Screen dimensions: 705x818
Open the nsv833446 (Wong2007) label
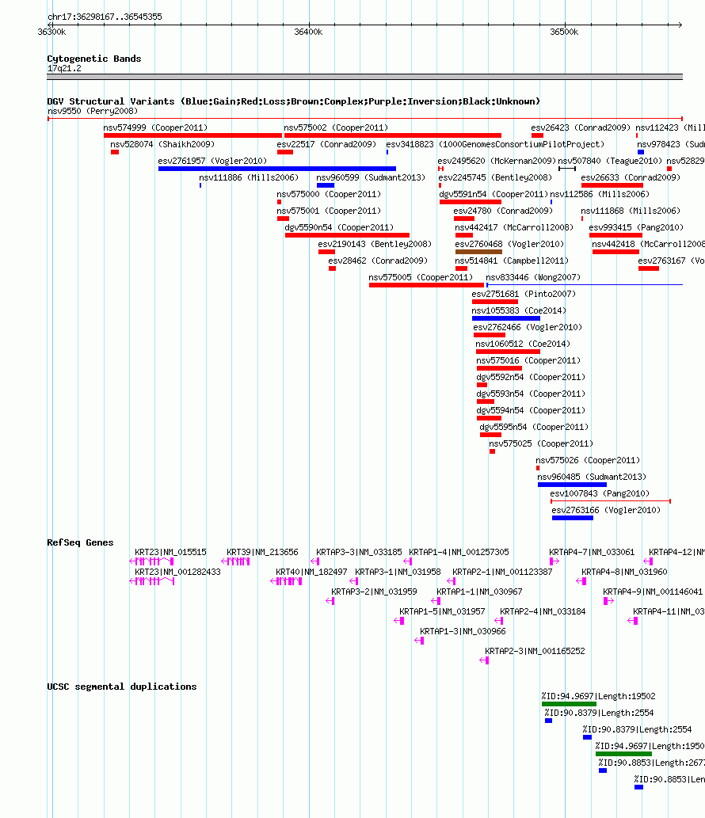[x=533, y=277]
